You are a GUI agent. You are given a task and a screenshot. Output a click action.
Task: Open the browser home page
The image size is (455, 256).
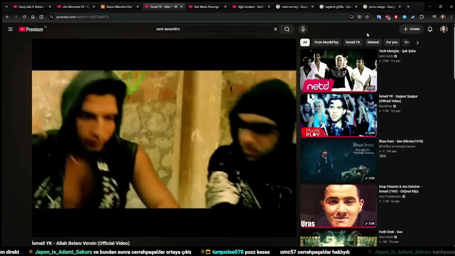33,17
